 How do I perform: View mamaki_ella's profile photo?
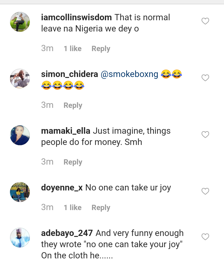20,135
